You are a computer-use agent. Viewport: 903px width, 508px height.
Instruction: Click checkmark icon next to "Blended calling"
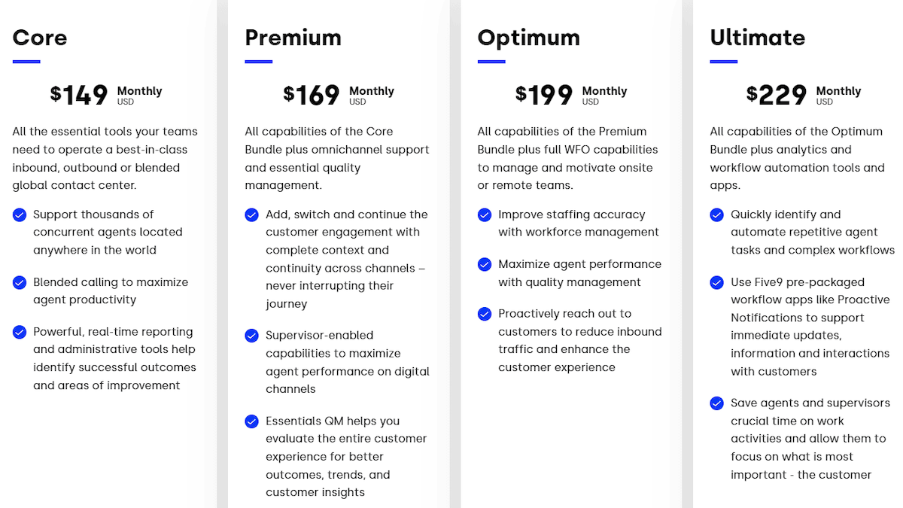pyautogui.click(x=20, y=283)
